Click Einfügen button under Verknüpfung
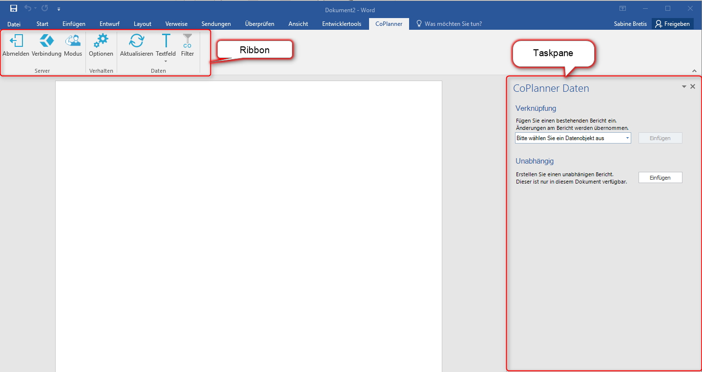The width and height of the screenshot is (702, 372). 660,138
